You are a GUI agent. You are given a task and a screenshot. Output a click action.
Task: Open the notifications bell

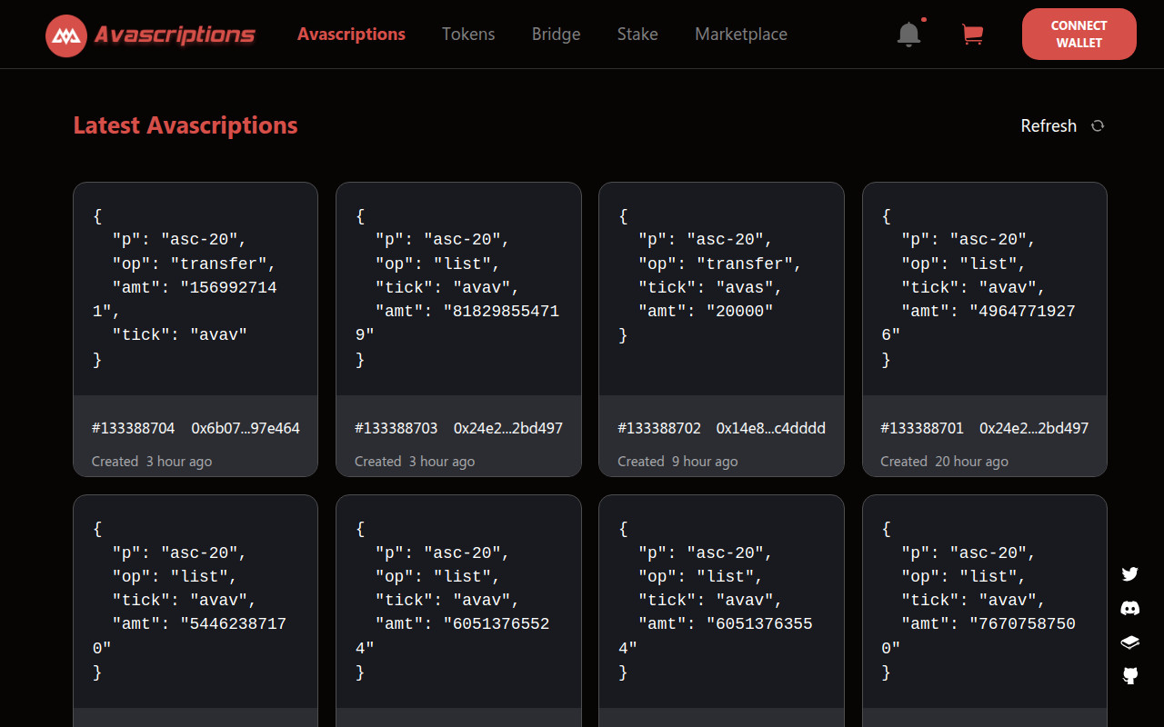908,35
